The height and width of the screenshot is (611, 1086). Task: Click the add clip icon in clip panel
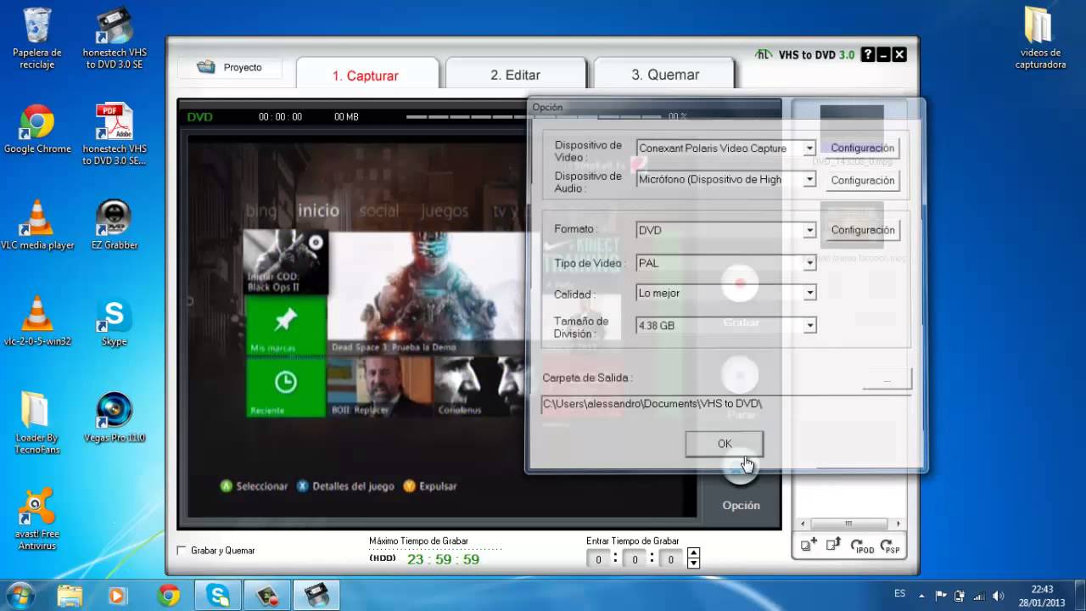(x=809, y=546)
